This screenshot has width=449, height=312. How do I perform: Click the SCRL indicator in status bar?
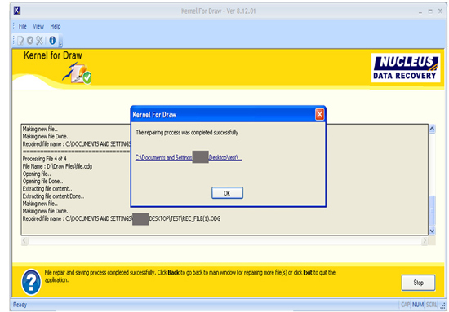point(431,305)
